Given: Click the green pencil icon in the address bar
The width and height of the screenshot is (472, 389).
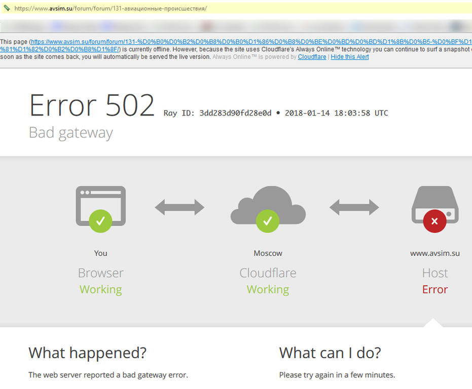Looking at the screenshot, I should (7, 8).
